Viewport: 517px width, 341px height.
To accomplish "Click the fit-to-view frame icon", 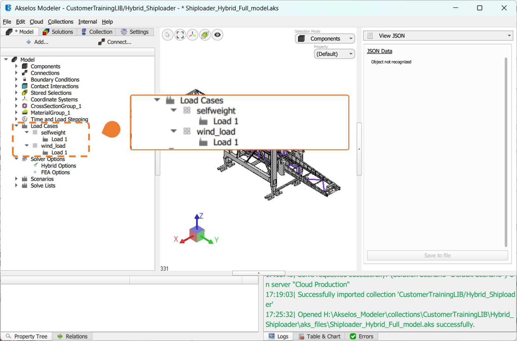I will (180, 35).
